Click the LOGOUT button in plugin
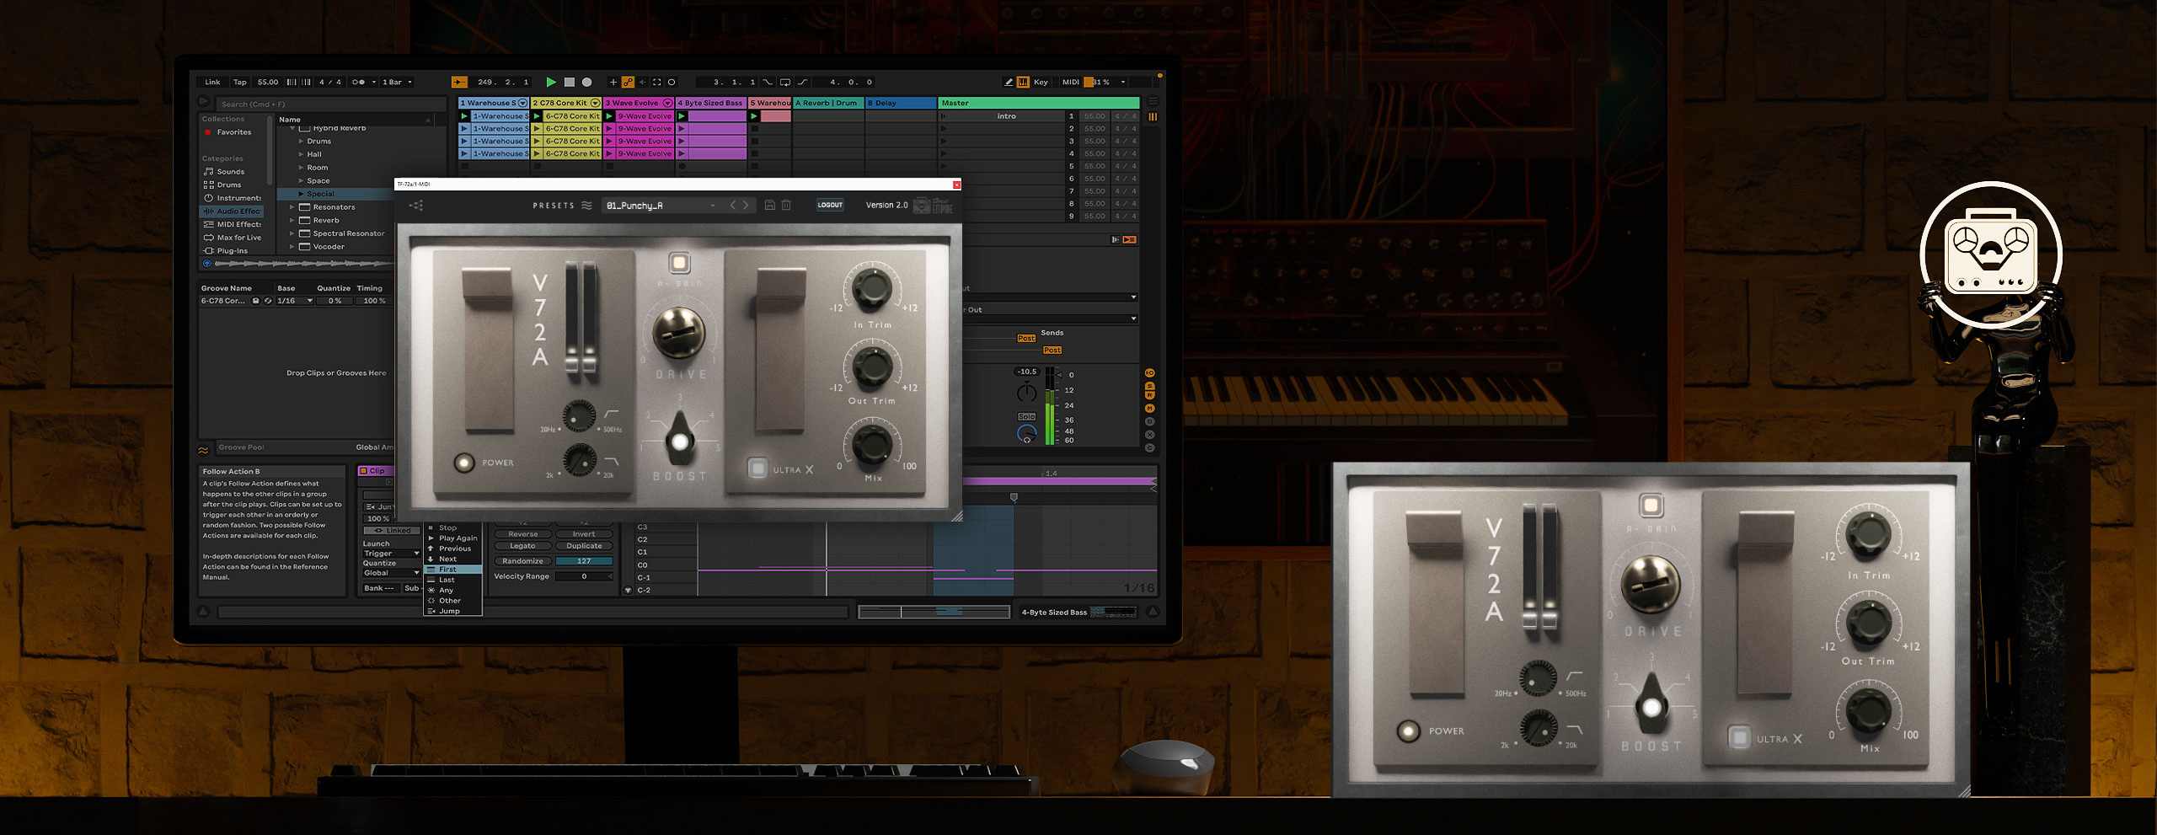 (x=829, y=205)
